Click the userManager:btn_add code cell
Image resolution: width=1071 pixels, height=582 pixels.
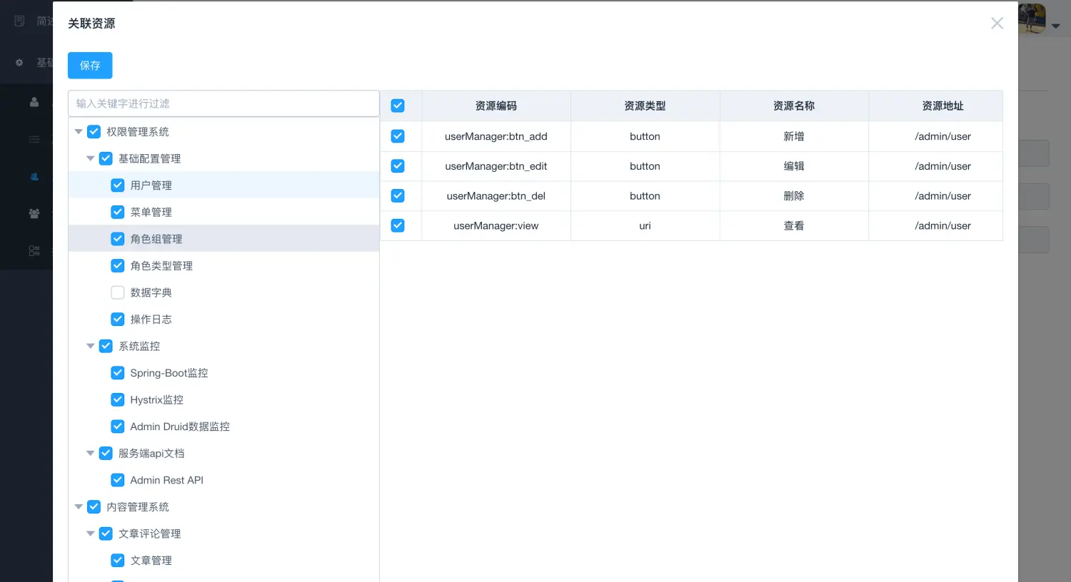point(496,136)
